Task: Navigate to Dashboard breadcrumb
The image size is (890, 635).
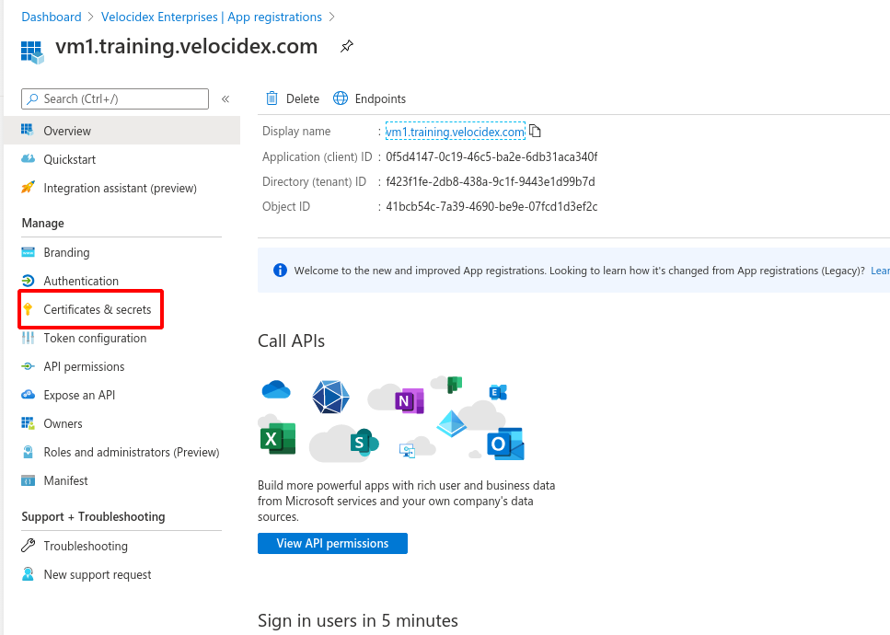Action: tap(52, 17)
